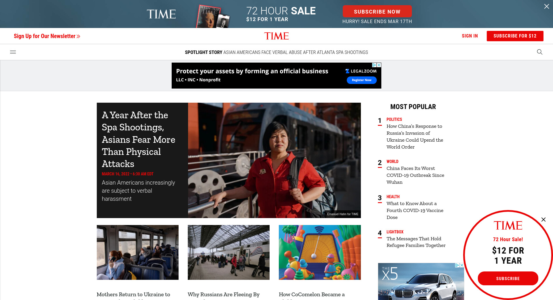Close the LegalZoom banner ad
553x300 pixels.
379,65
